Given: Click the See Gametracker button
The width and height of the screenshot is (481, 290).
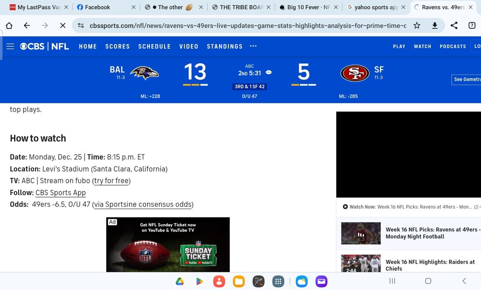Looking at the screenshot, I should [466, 79].
